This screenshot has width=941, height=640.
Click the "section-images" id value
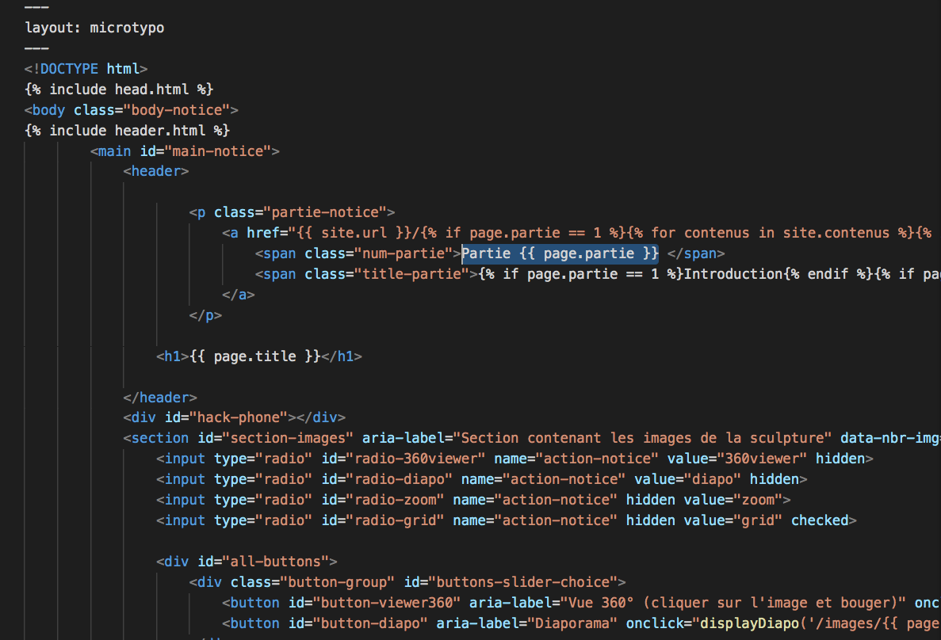click(x=287, y=438)
